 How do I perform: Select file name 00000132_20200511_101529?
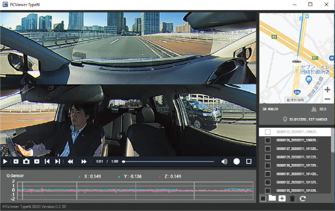coord(297,182)
